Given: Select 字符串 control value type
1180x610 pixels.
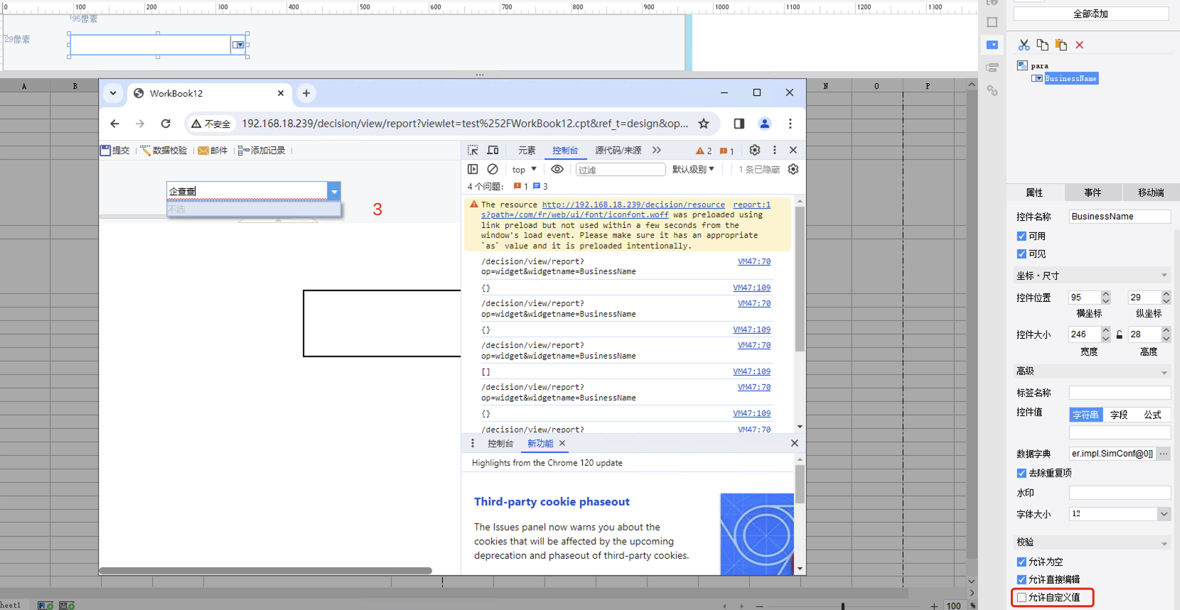Looking at the screenshot, I should (x=1085, y=415).
